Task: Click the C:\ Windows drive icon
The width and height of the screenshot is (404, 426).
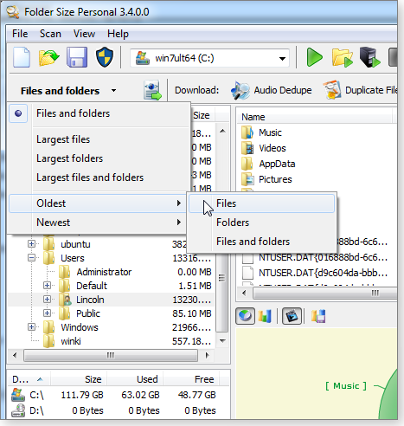Action: (x=18, y=395)
